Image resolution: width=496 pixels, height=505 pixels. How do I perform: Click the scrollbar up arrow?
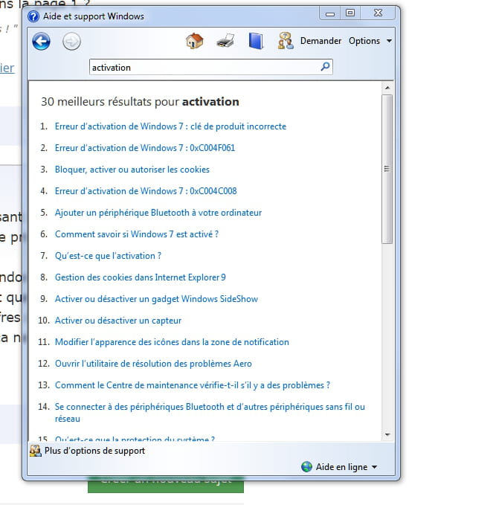coord(387,88)
